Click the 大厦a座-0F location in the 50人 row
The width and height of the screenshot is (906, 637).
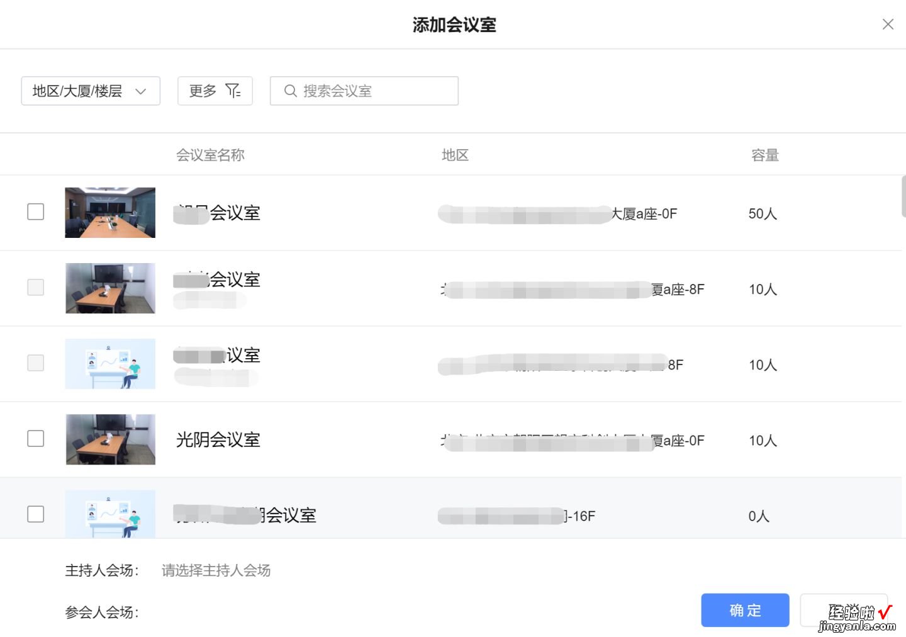pyautogui.click(x=644, y=213)
